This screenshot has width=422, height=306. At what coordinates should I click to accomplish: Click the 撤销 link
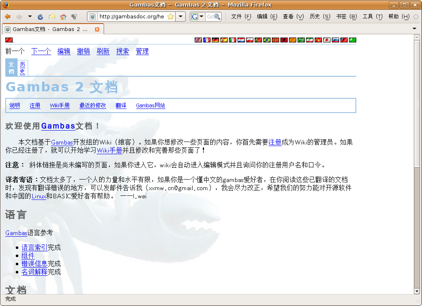click(x=83, y=51)
